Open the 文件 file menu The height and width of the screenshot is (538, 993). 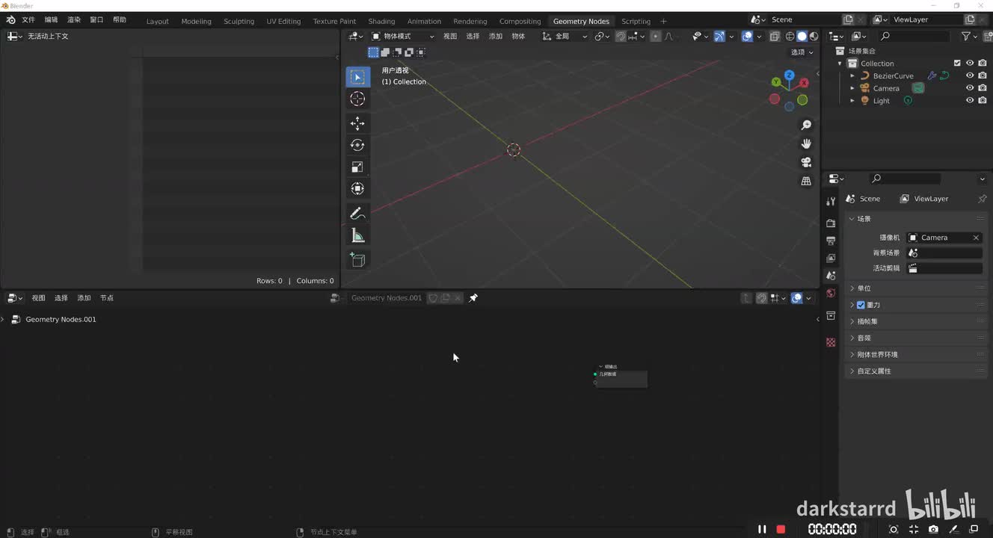pos(28,19)
